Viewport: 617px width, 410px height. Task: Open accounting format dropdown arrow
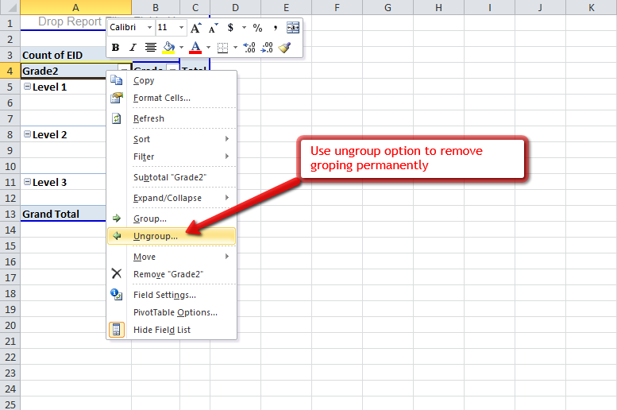244,28
